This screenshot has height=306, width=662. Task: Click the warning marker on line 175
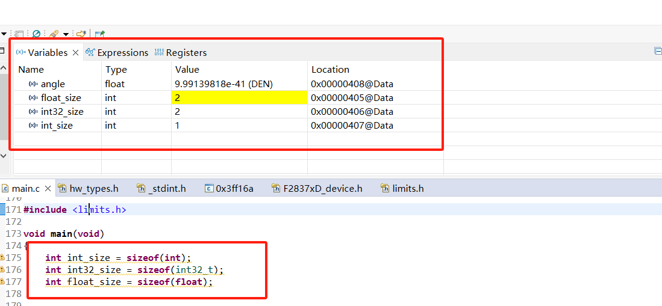tap(2, 258)
